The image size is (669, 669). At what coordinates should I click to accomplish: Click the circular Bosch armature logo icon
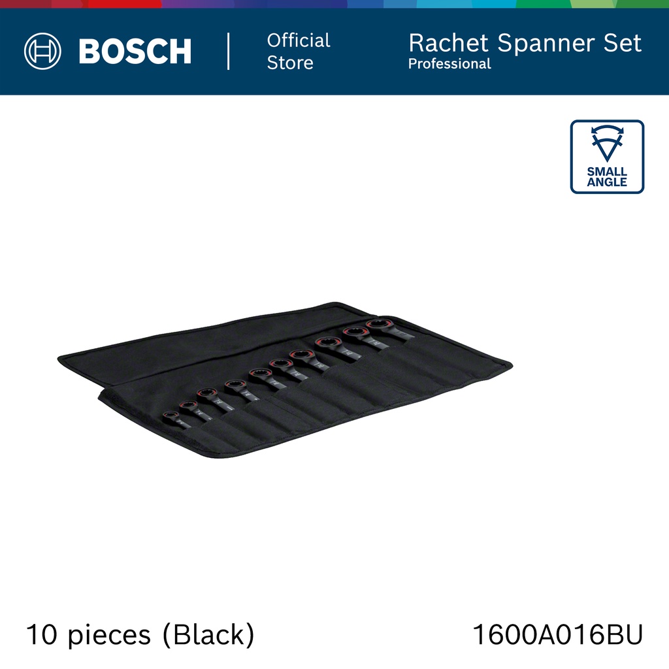[x=42, y=51]
